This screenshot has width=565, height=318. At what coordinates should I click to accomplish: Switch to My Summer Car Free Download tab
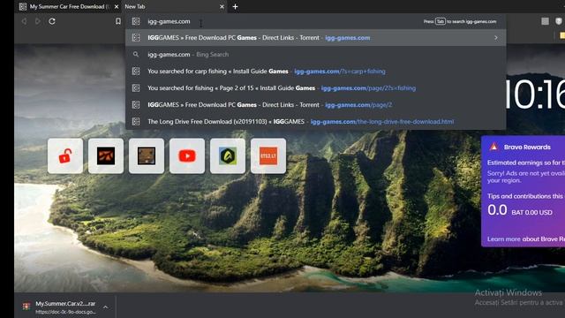coord(69,6)
